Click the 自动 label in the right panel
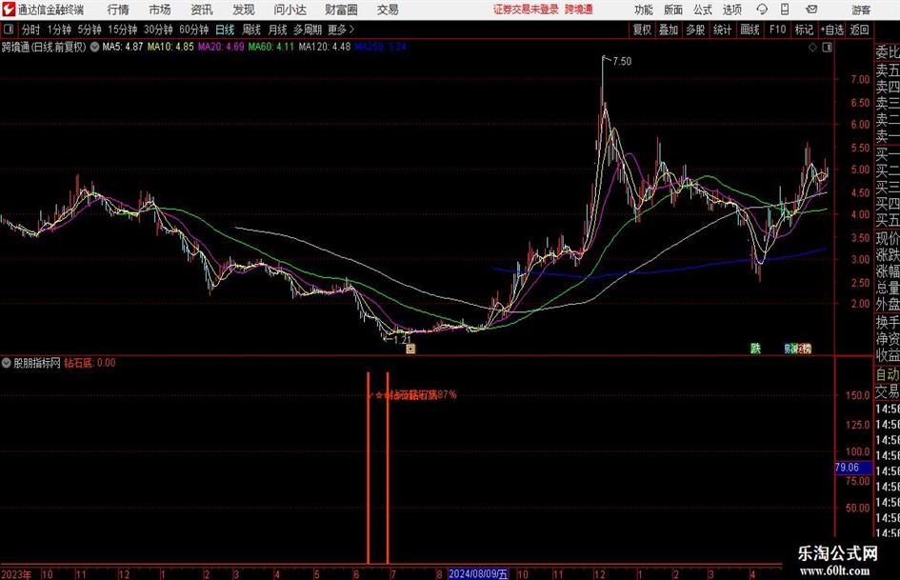 click(888, 374)
